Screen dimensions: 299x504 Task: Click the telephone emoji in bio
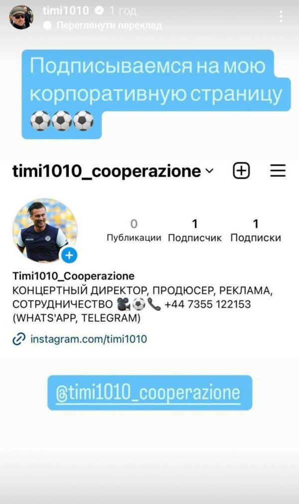(x=154, y=304)
